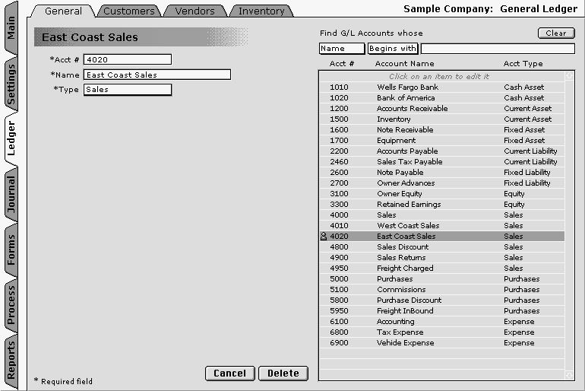This screenshot has width=585, height=391.
Task: Select the 1020 Bank of America row
Action: [x=441, y=98]
